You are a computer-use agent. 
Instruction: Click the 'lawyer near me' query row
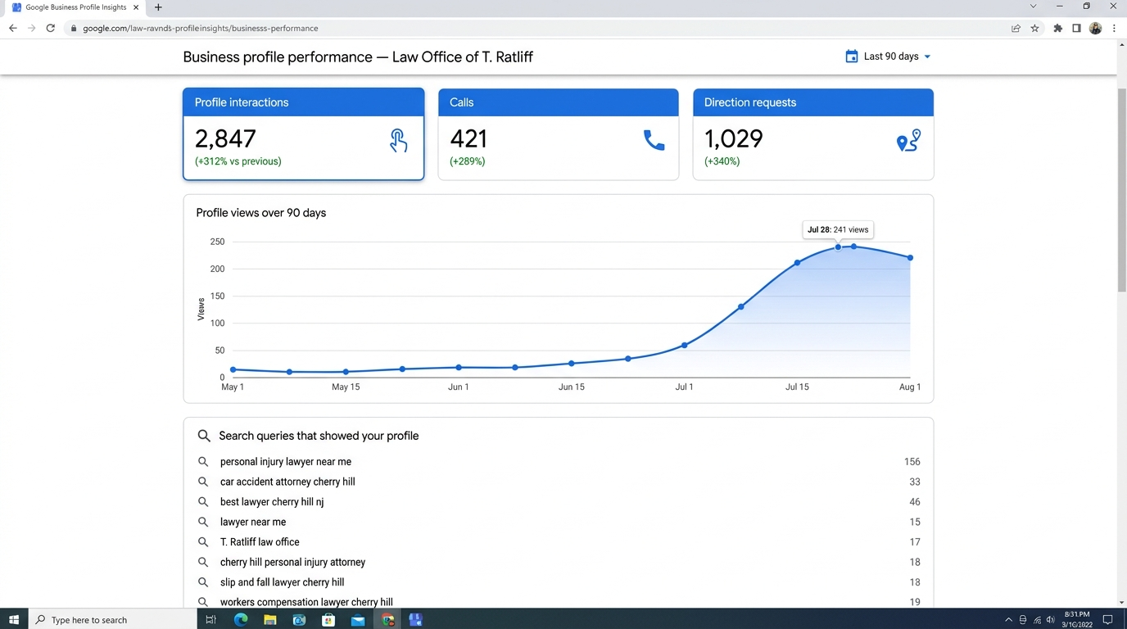click(559, 522)
